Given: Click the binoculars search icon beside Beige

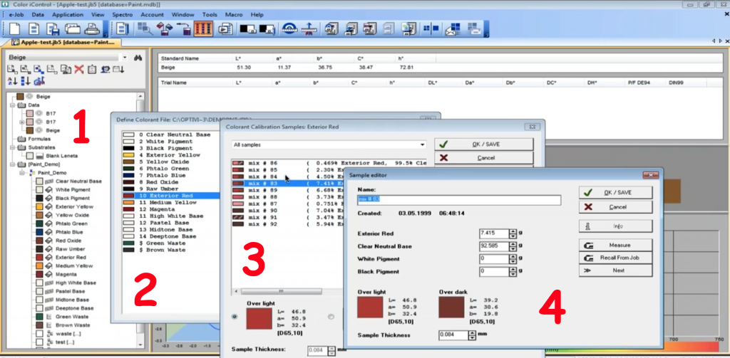Looking at the screenshot, I should click(138, 57).
